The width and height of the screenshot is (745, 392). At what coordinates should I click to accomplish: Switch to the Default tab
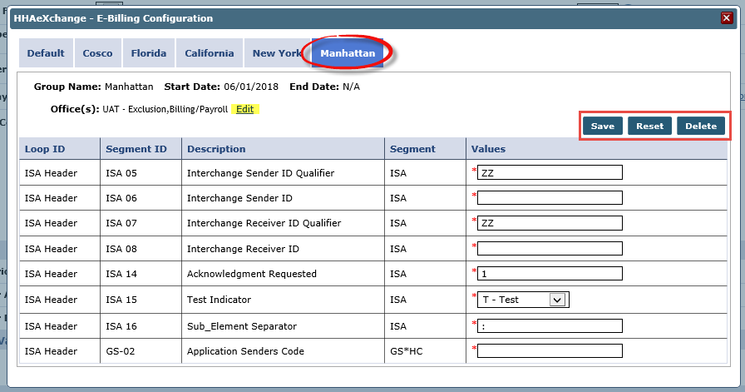point(46,53)
